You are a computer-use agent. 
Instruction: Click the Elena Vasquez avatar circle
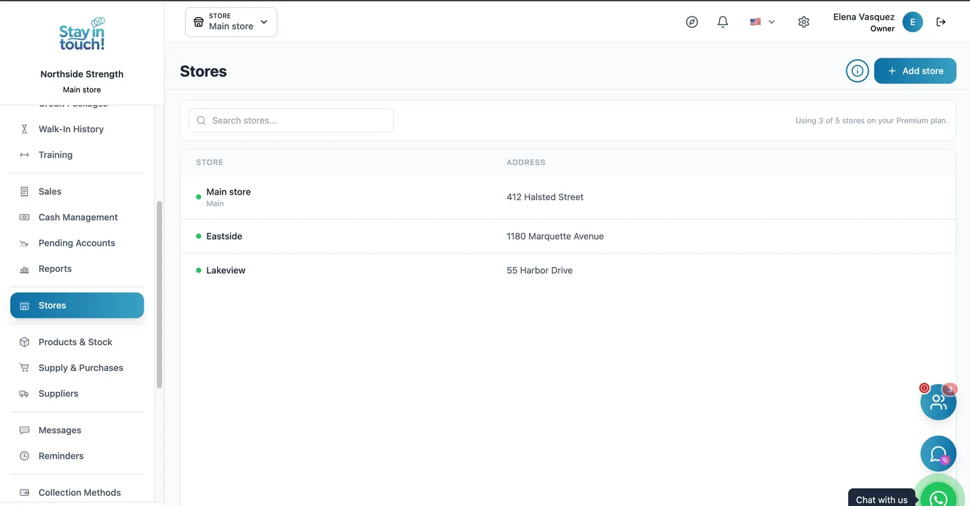(x=912, y=22)
